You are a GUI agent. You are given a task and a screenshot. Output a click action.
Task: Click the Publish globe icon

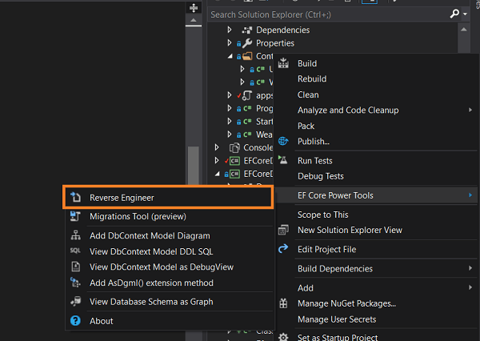pyautogui.click(x=283, y=141)
